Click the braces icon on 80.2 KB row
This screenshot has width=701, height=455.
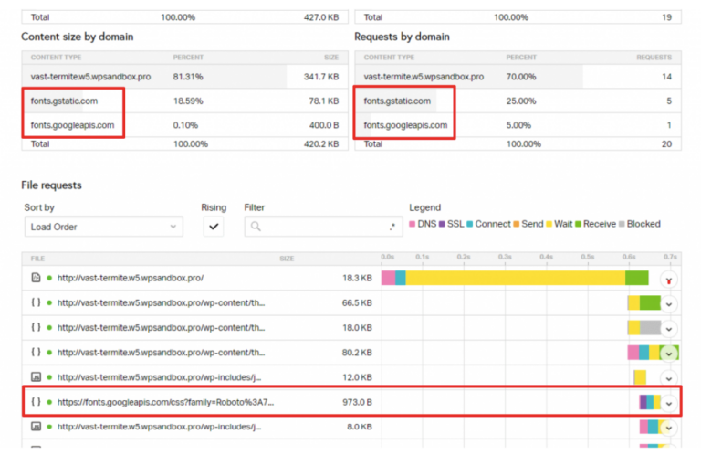click(x=36, y=352)
